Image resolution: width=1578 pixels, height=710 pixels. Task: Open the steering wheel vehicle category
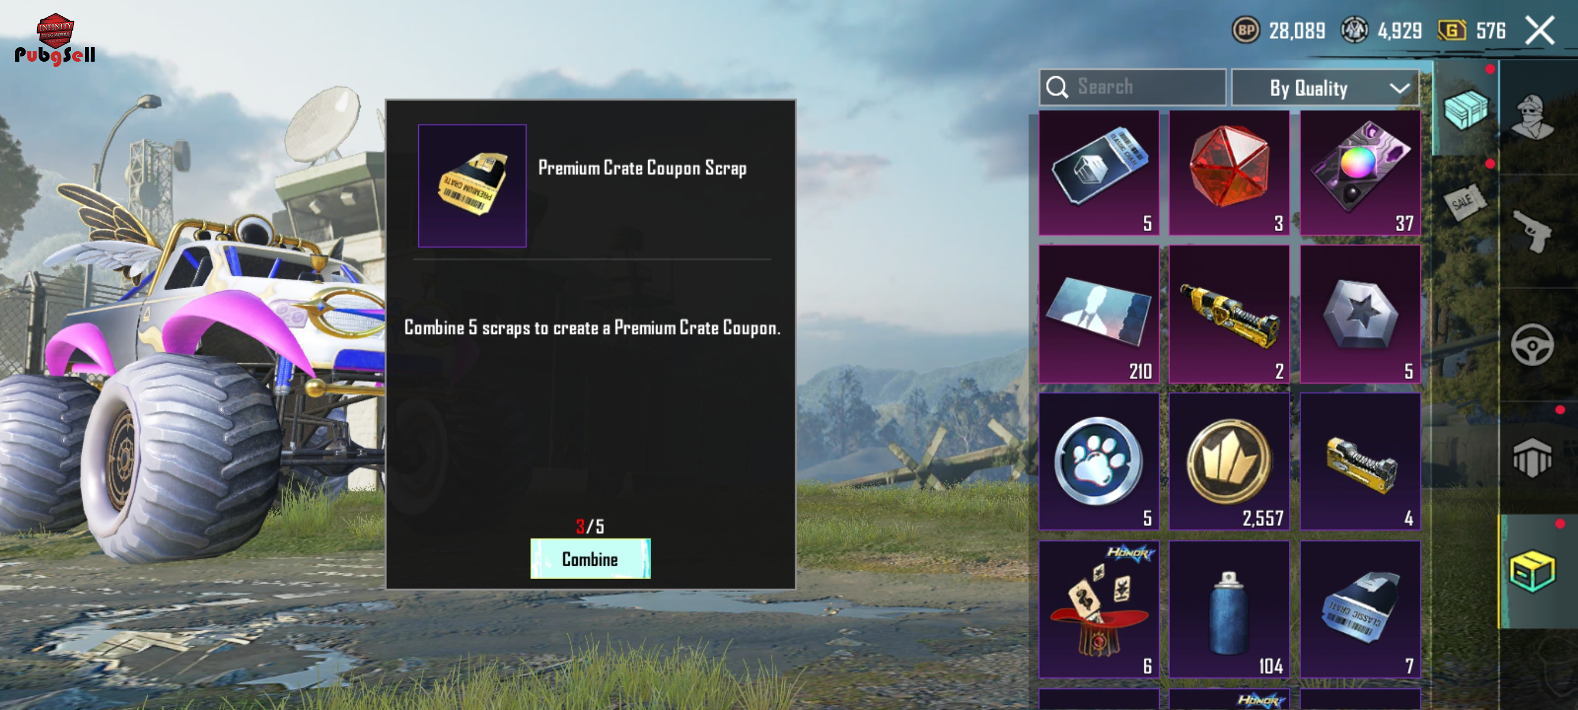(1533, 345)
